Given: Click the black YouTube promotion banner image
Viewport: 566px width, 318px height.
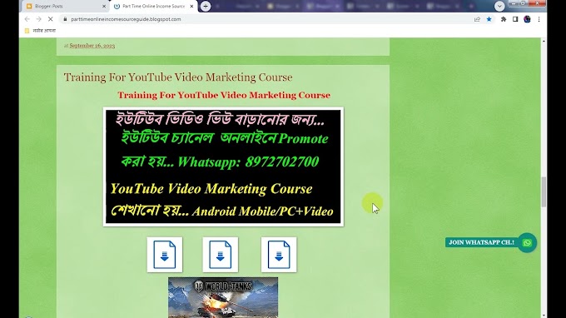Looking at the screenshot, I should [x=223, y=166].
